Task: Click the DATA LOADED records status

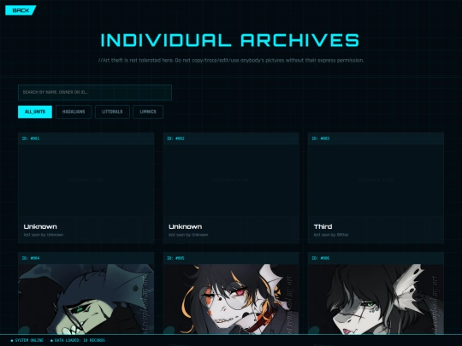Action: tap(78, 340)
